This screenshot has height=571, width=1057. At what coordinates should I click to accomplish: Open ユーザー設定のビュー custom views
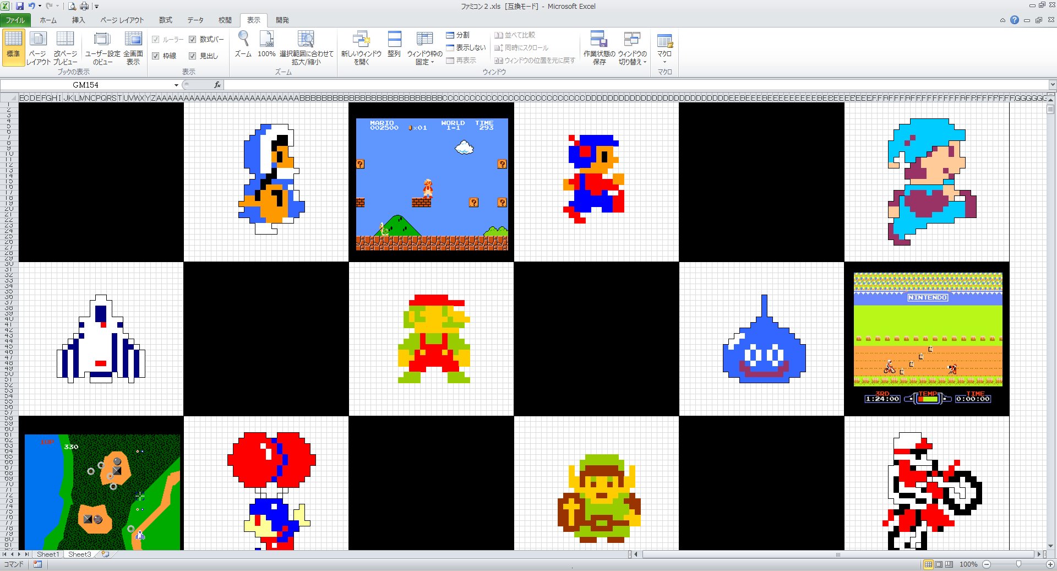click(102, 48)
